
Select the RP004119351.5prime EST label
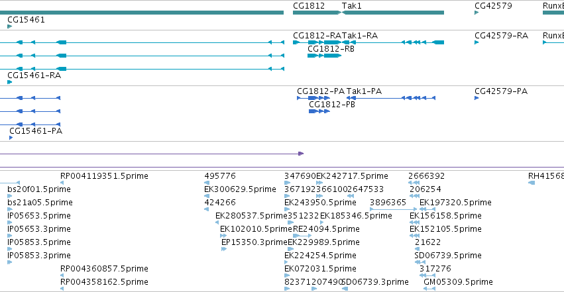point(104,176)
